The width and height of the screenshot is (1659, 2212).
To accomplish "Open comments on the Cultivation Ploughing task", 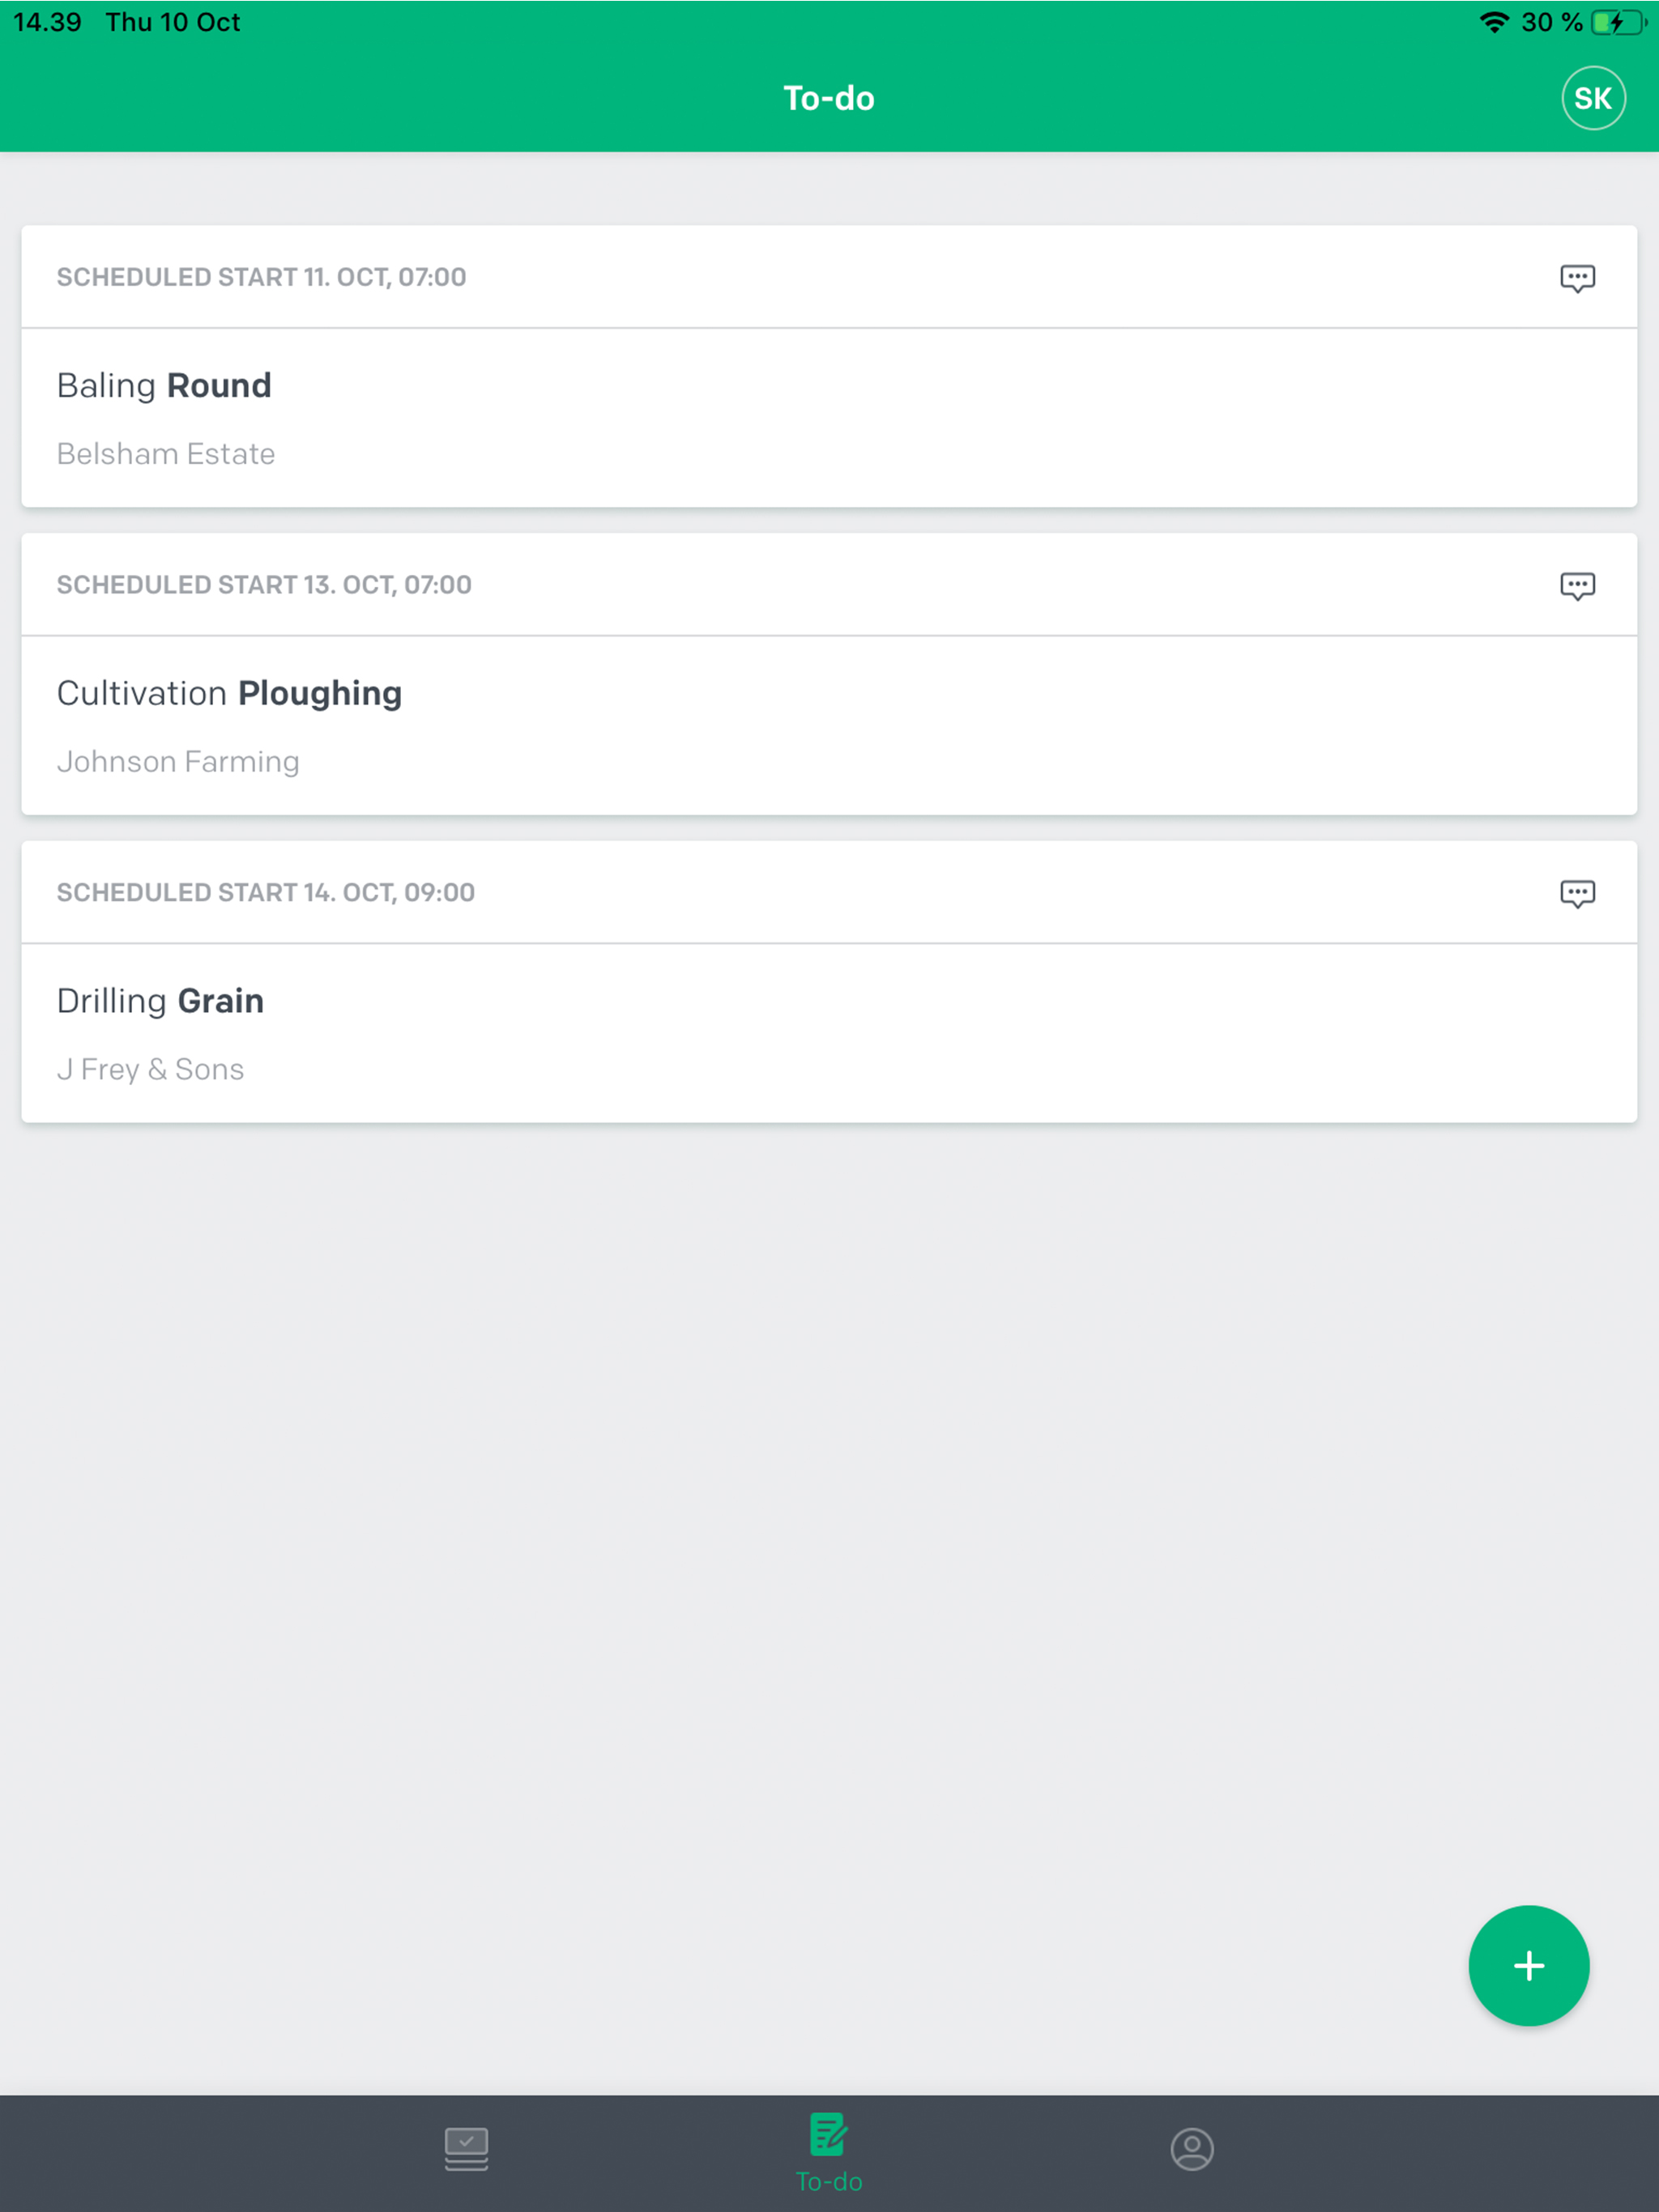I will click(1577, 586).
